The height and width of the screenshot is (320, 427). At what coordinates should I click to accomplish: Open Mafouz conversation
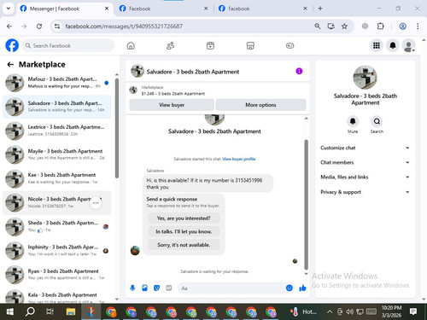click(57, 83)
